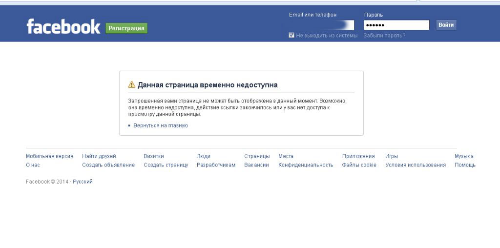Open Найти друзей in footer
Screen dimensions: 500x248
pyautogui.click(x=99, y=156)
